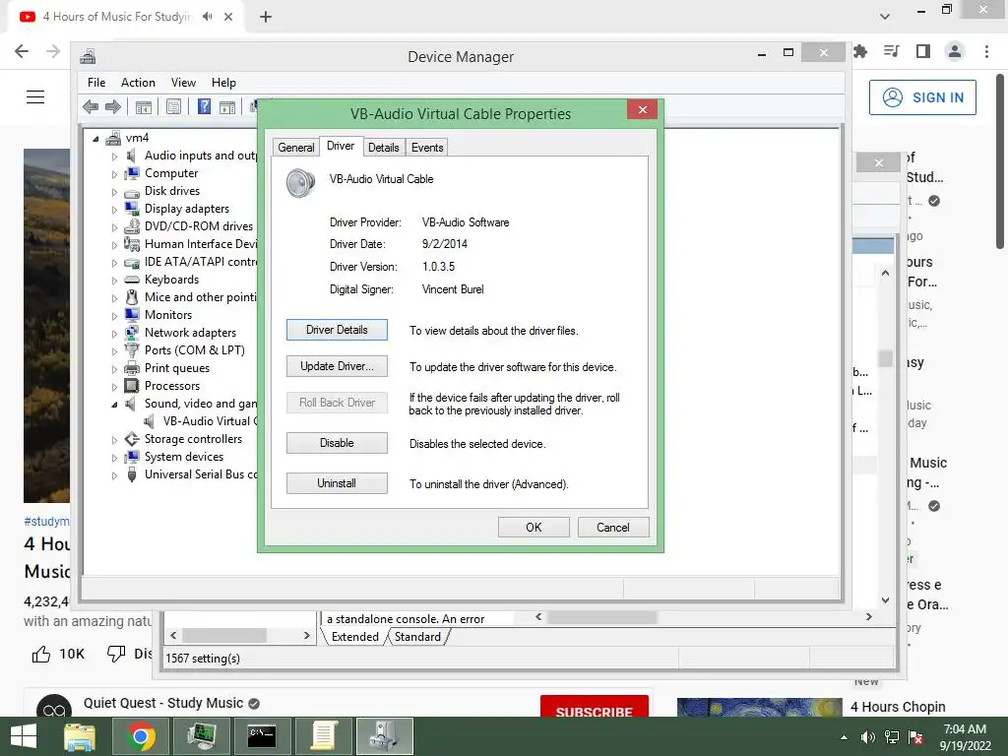The image size is (1008, 756).
Task: Click the background window's vertical scrollbar thumb
Action: pyautogui.click(x=885, y=358)
